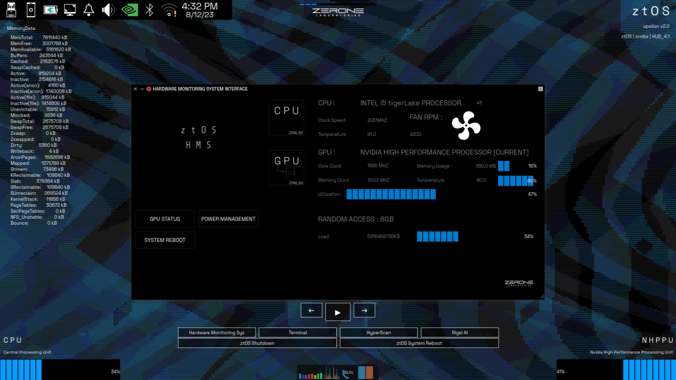Open the notifications bell icon
The height and width of the screenshot is (380, 676).
pyautogui.click(x=89, y=9)
